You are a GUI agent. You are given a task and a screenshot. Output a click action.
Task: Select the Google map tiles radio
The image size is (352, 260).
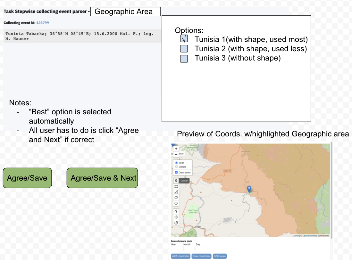pyautogui.click(x=176, y=167)
